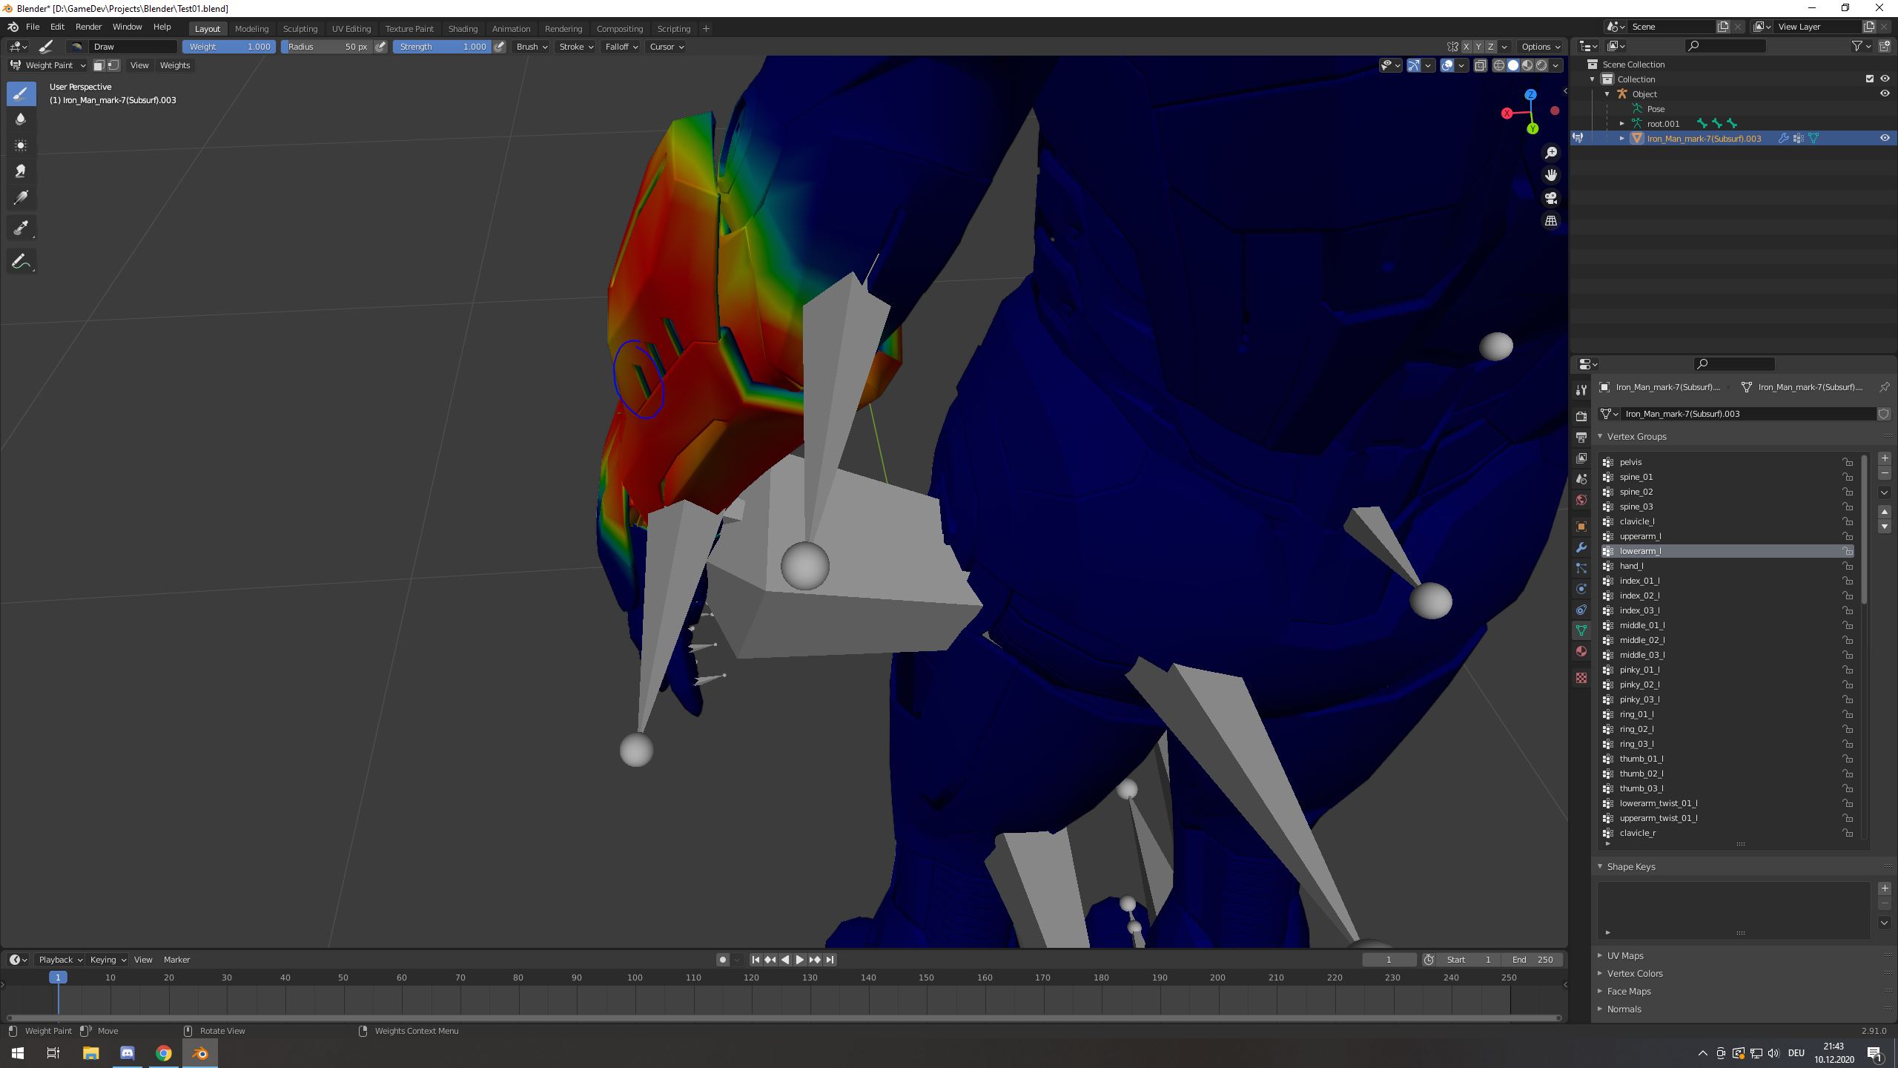Open the Brush dropdown
Viewport: 1898px width, 1068px height.
click(531, 47)
